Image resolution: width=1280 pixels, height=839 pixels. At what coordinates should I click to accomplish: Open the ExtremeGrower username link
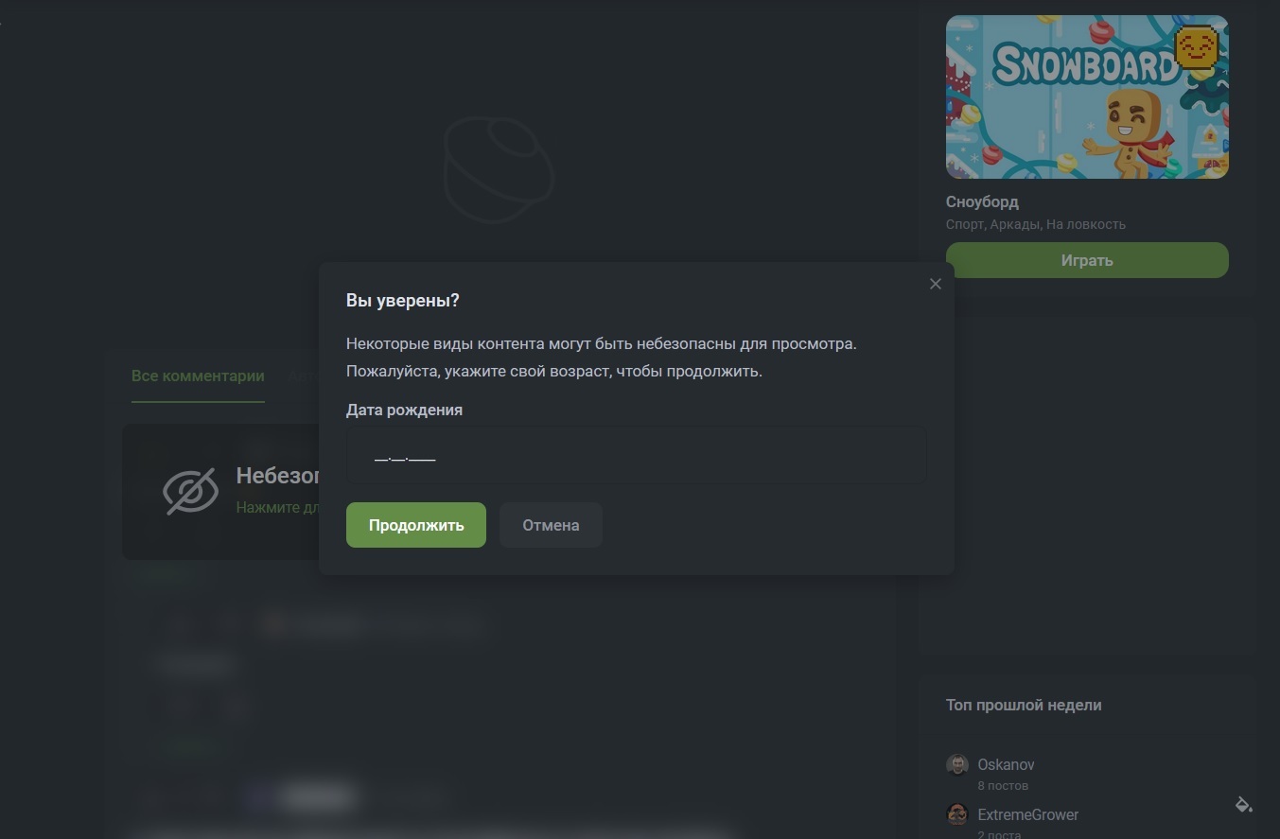(1027, 814)
